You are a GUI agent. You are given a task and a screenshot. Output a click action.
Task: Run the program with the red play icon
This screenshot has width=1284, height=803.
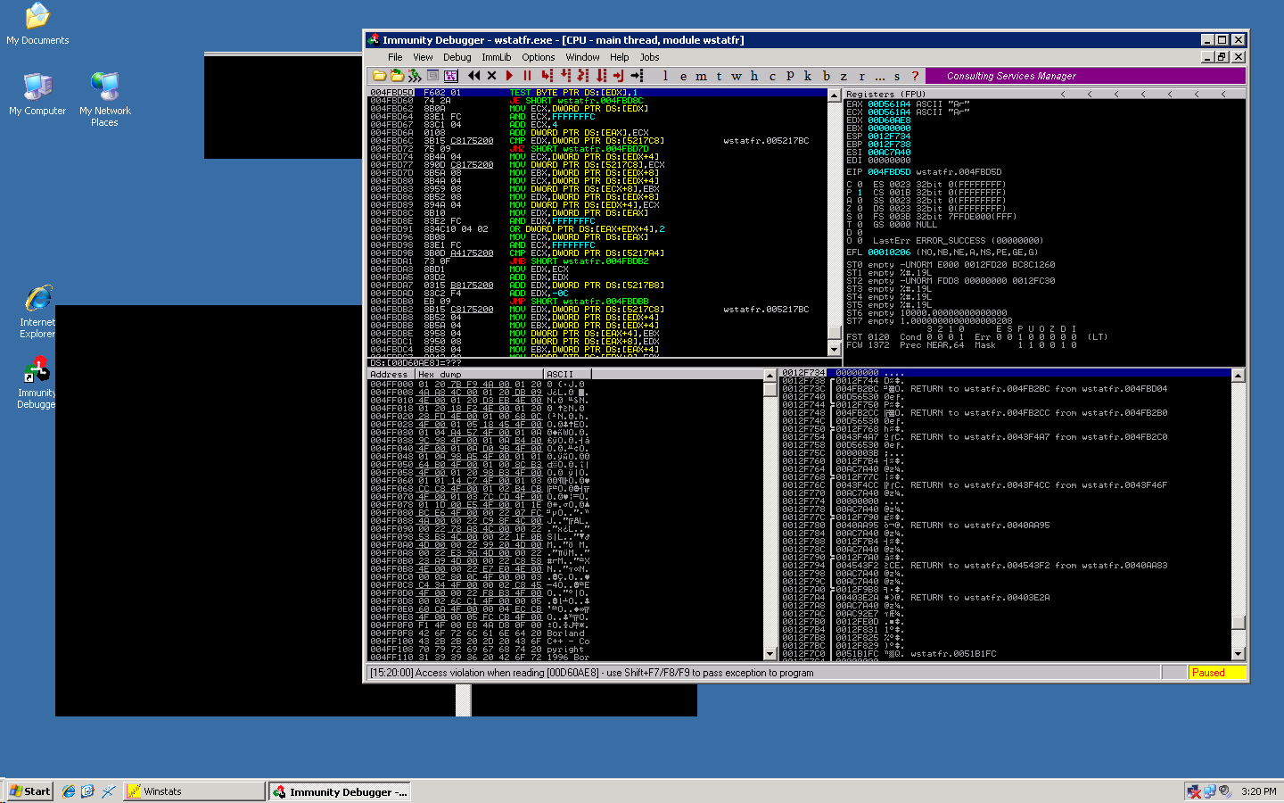(x=509, y=76)
